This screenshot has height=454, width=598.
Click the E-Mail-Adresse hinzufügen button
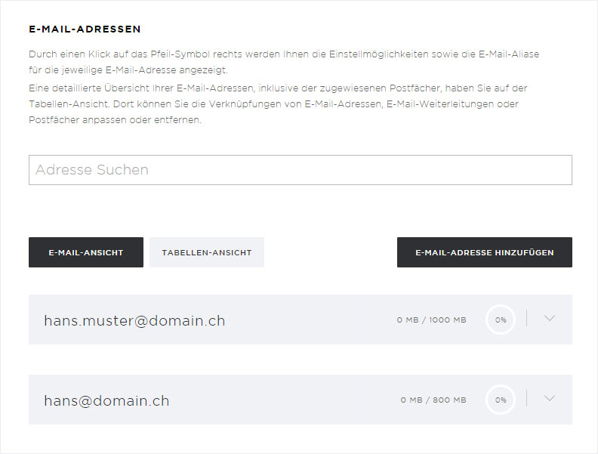pos(484,252)
